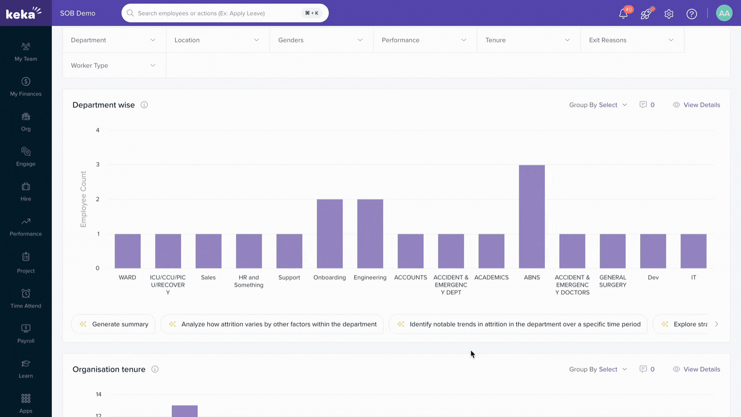Viewport: 741px width, 417px height.
Task: Click the ABNS bar in chart
Action: (532, 216)
